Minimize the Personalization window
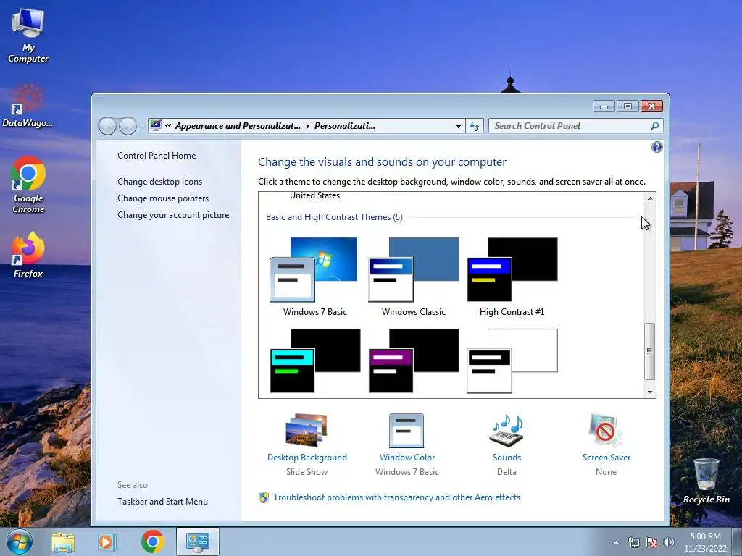742x556 pixels. point(604,106)
